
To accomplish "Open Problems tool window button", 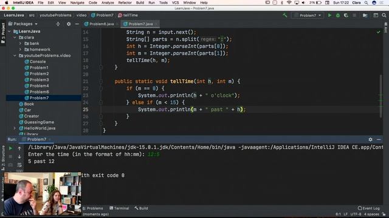I will click(x=93, y=208).
